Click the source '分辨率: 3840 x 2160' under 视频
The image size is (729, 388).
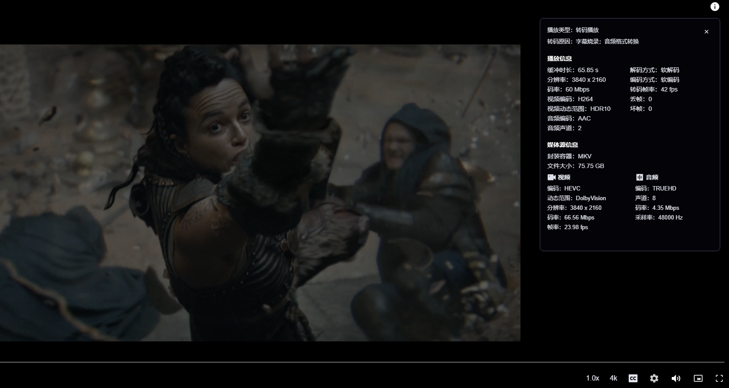[x=574, y=208]
